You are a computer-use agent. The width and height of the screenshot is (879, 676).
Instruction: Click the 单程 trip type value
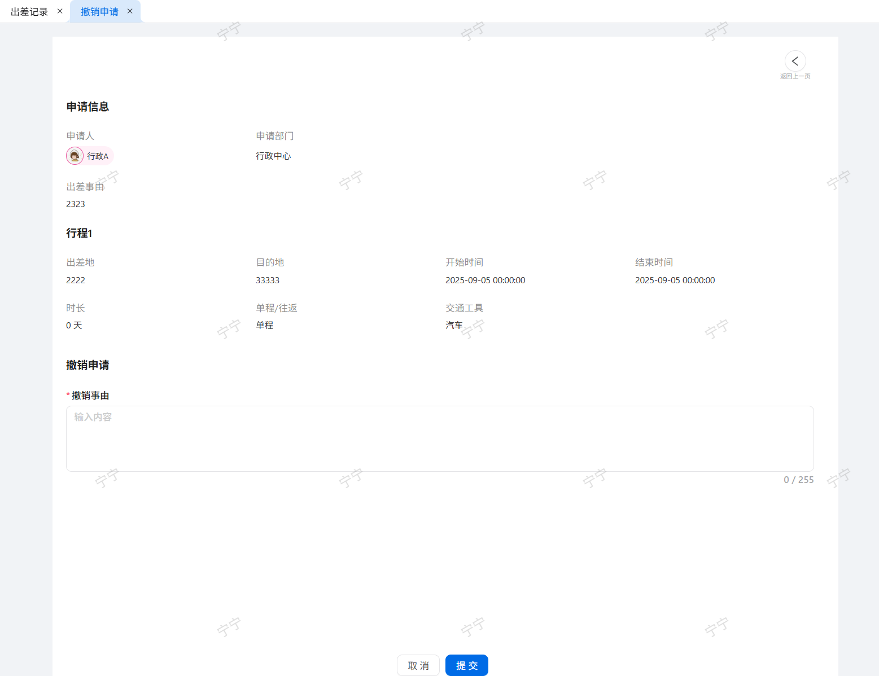click(264, 326)
